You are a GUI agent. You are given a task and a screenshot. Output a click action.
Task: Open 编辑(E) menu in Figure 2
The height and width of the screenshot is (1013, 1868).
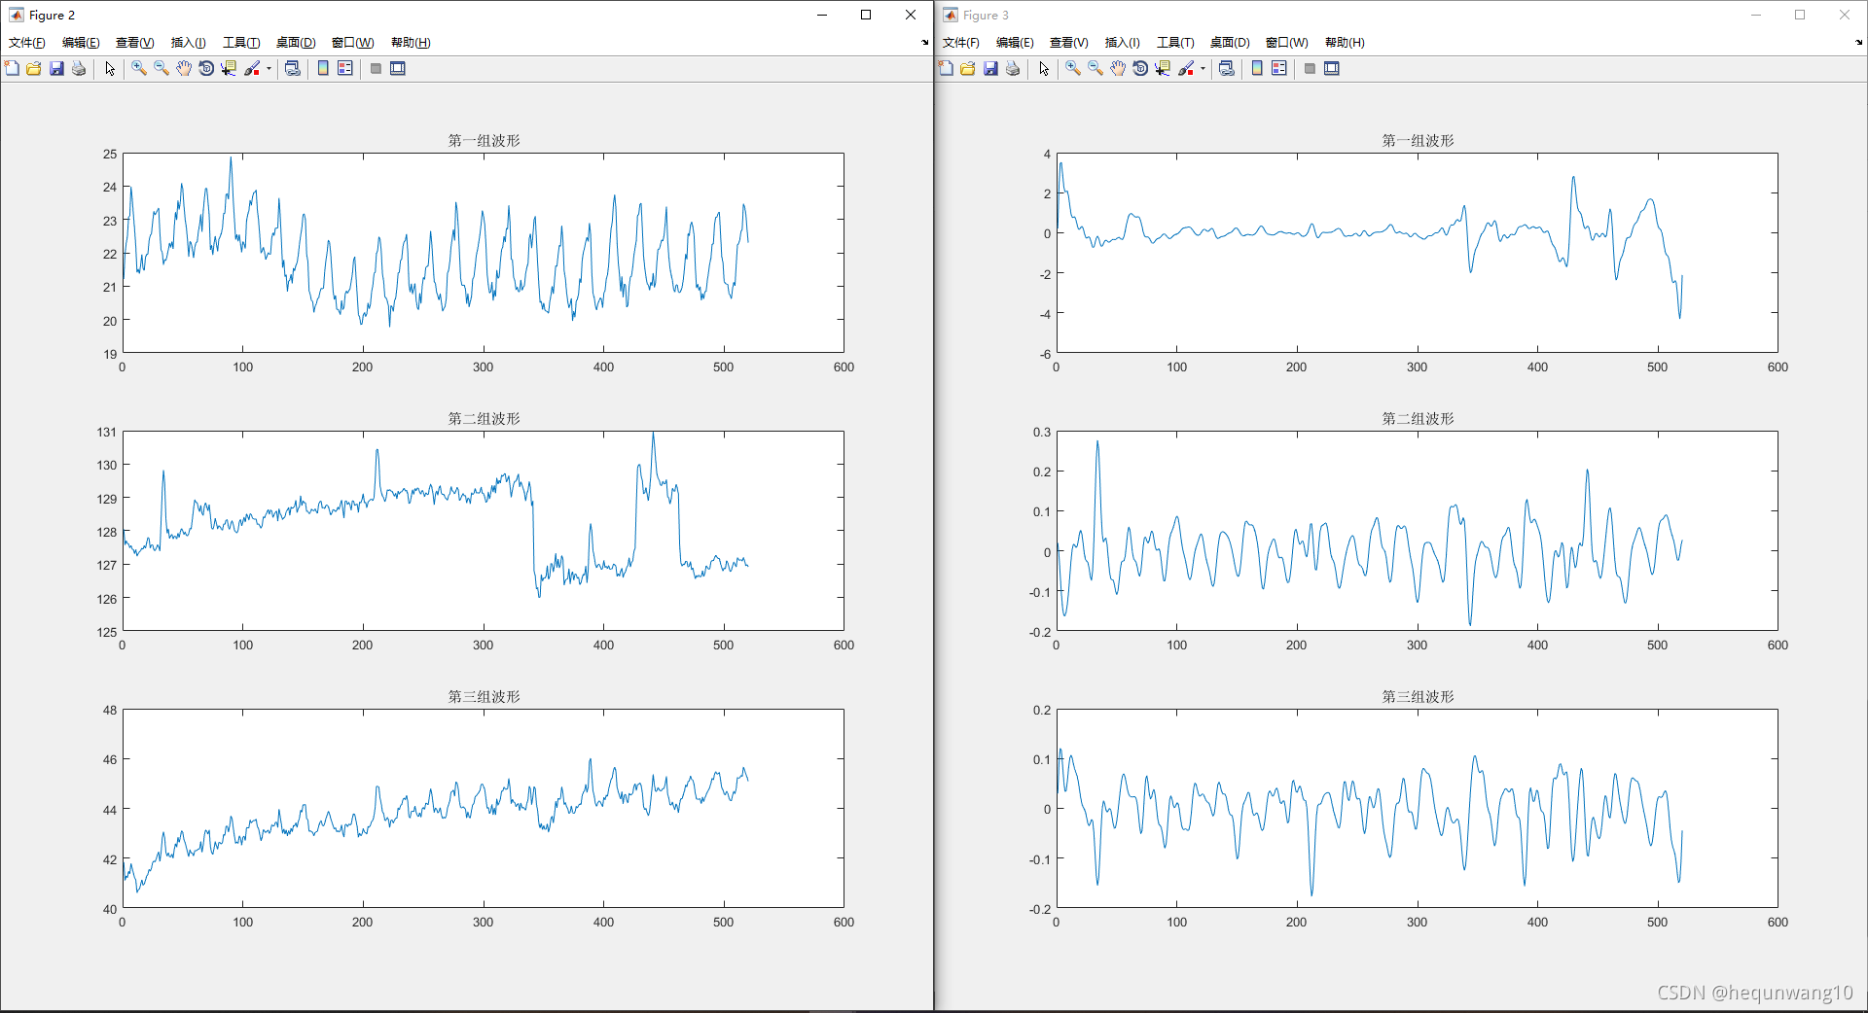pyautogui.click(x=81, y=43)
